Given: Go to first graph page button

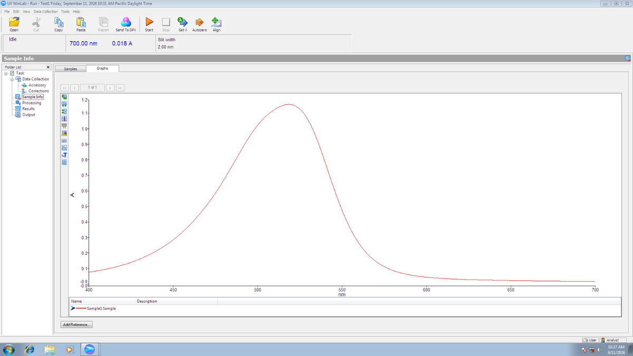Looking at the screenshot, I should [x=64, y=87].
